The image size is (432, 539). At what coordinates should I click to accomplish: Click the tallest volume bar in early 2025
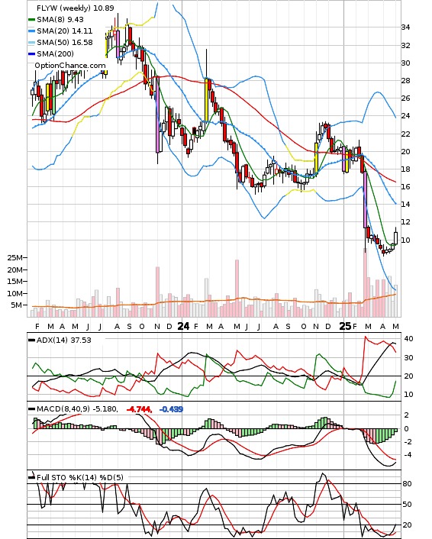(x=366, y=282)
